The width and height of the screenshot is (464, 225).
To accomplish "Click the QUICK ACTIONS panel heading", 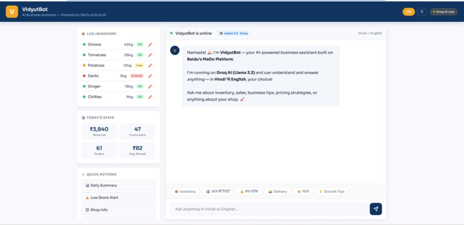I will (x=101, y=174).
